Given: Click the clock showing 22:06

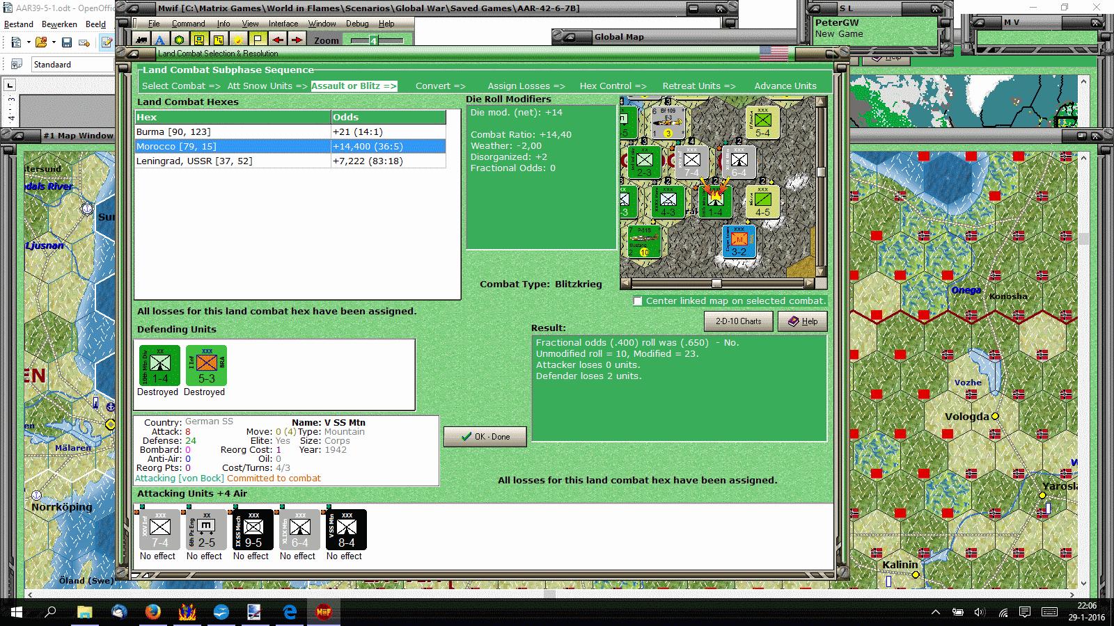Looking at the screenshot, I should coord(1087,606).
